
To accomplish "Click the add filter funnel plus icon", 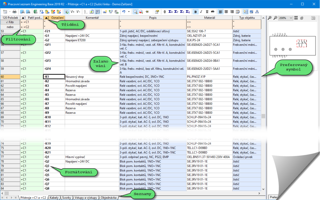I will 72,12.
